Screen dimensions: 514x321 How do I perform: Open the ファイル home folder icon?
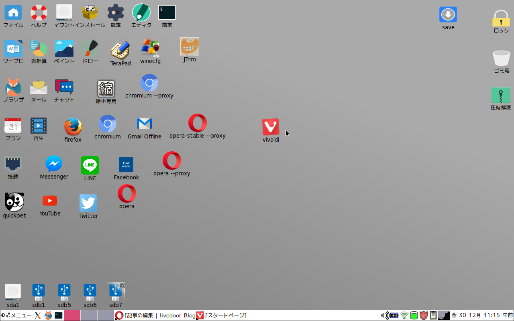click(x=13, y=12)
